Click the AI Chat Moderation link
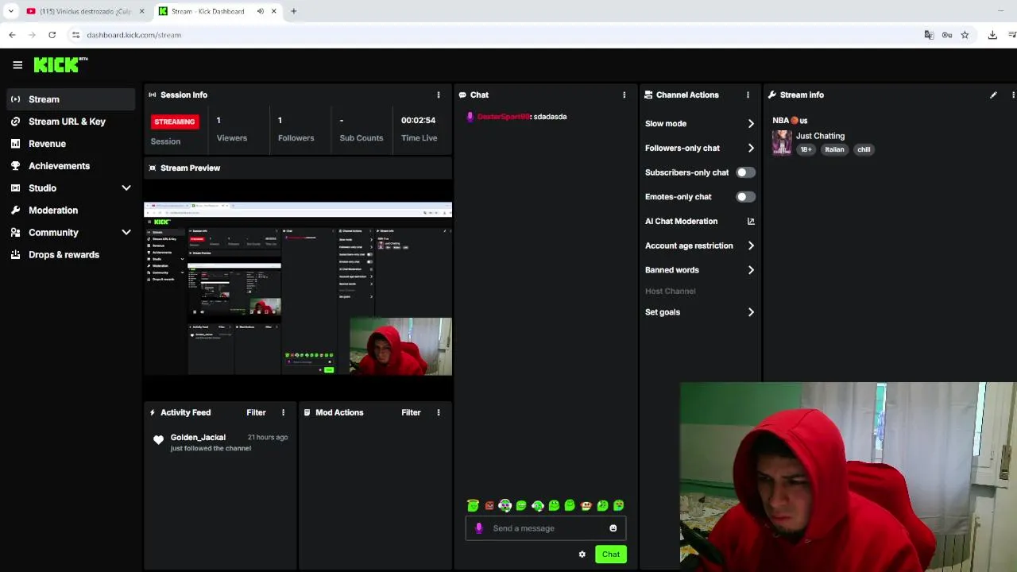This screenshot has height=572, width=1017. click(681, 221)
